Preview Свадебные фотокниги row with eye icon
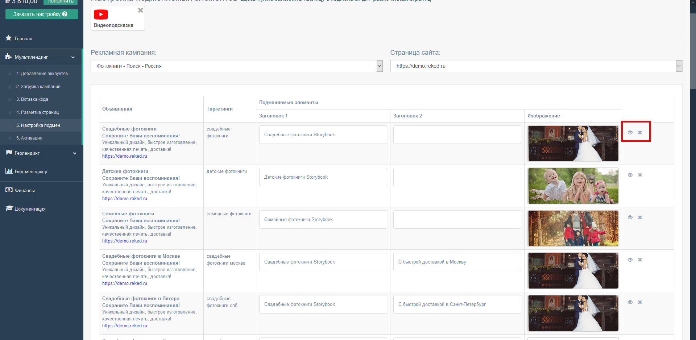The image size is (696, 340). pyautogui.click(x=630, y=133)
